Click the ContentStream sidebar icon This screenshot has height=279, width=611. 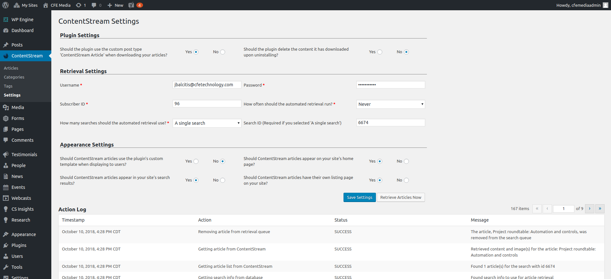coord(6,56)
